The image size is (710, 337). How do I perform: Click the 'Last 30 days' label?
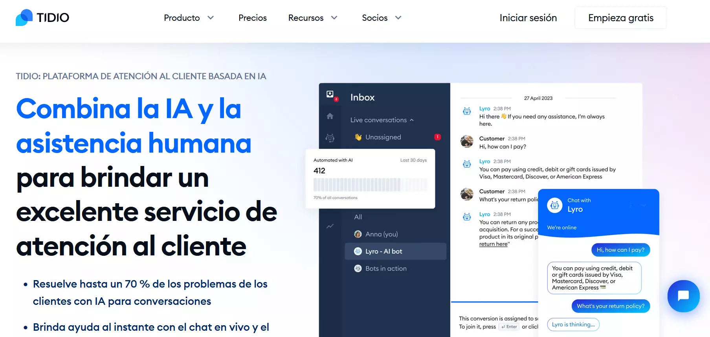click(x=413, y=160)
